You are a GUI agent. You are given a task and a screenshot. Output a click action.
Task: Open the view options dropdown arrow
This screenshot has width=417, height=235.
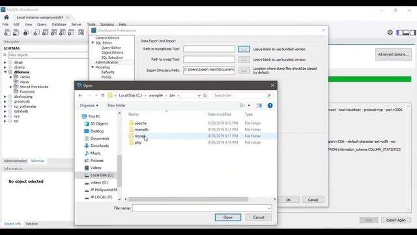[249, 106]
